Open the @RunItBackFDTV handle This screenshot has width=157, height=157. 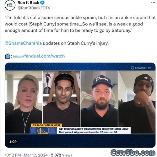point(34,8)
